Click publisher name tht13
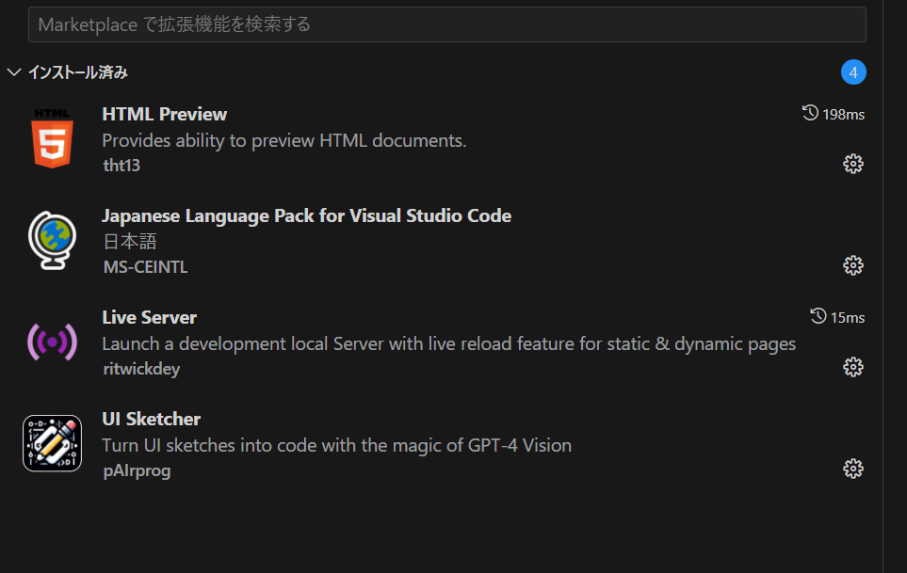Screen dimensions: 907x573 [121, 166]
